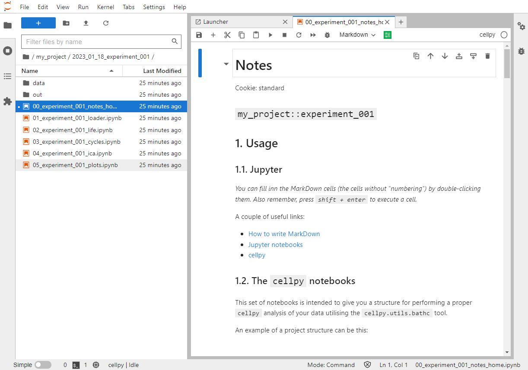Select 01_experiment_001_loader.ipynb file
528x370 pixels.
[x=101, y=118]
